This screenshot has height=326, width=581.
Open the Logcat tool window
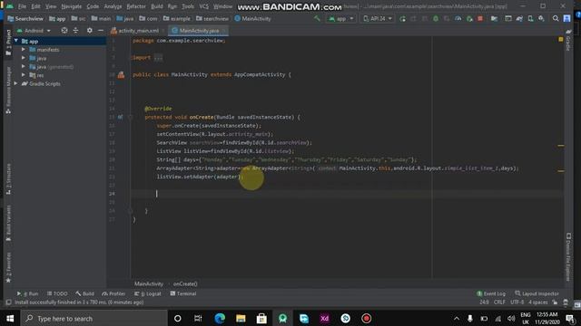147,293
